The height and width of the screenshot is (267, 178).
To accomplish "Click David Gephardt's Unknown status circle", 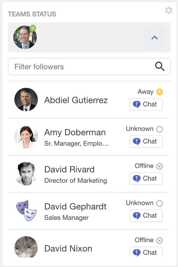I will 160,203.
